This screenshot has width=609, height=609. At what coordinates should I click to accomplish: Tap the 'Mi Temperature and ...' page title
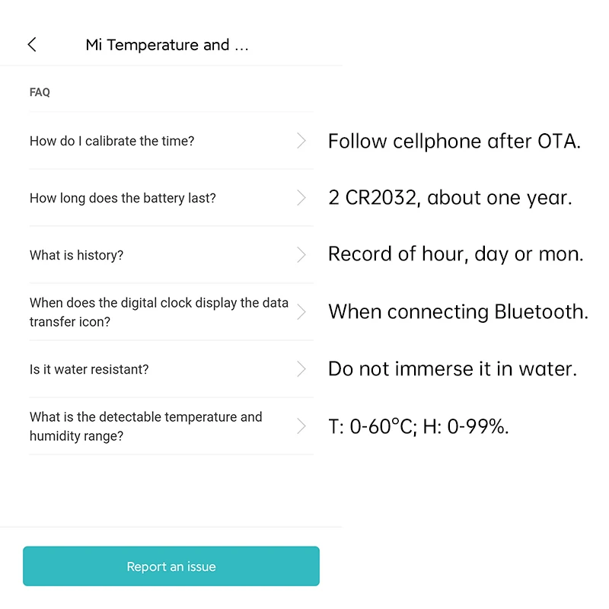coord(167,45)
